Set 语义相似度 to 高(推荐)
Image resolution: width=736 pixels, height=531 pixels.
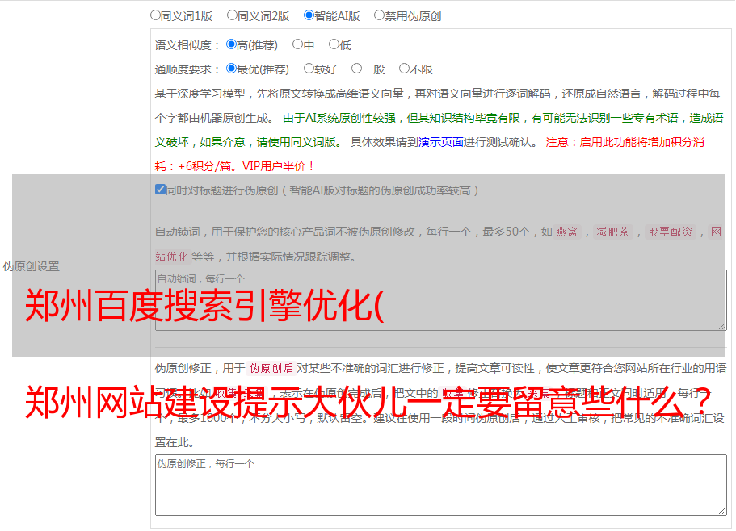[x=231, y=44]
